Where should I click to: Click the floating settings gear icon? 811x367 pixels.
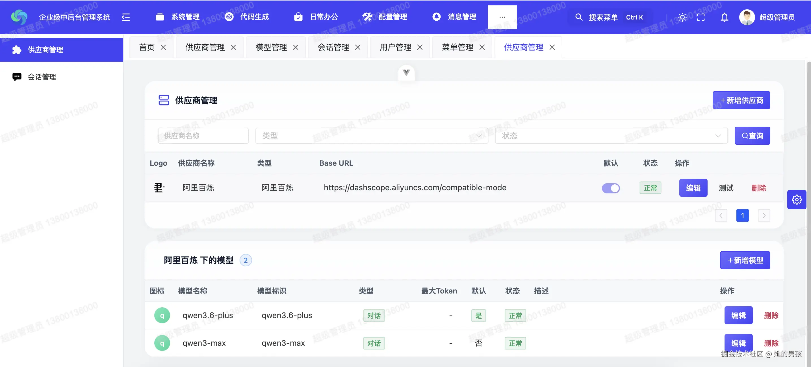click(x=797, y=199)
